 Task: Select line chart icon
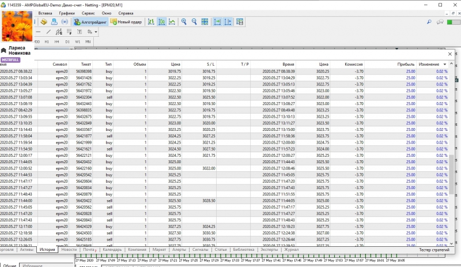(172, 22)
